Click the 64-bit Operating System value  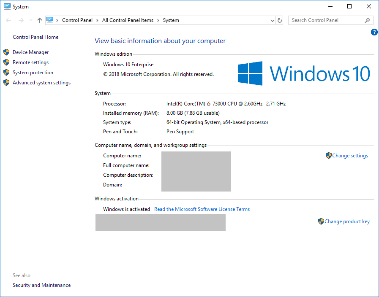[217, 122]
